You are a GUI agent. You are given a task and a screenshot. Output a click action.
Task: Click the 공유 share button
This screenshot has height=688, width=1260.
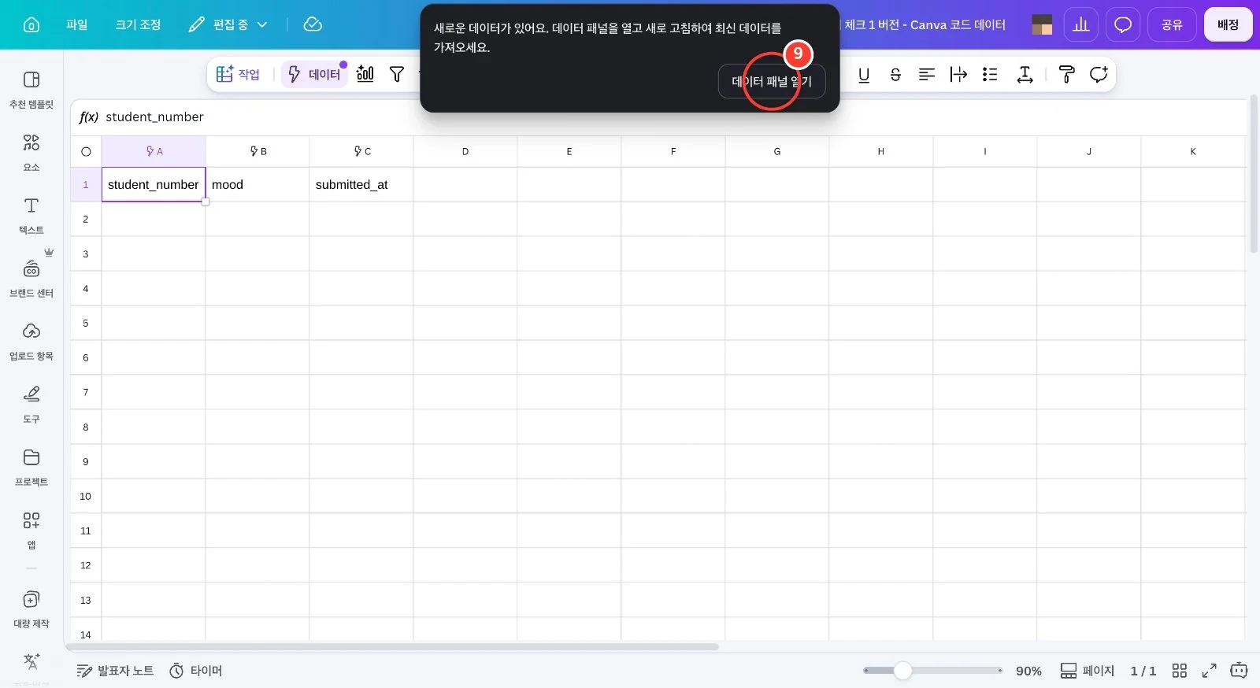tap(1172, 24)
